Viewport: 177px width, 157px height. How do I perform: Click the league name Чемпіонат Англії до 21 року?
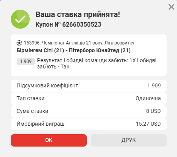(72, 43)
